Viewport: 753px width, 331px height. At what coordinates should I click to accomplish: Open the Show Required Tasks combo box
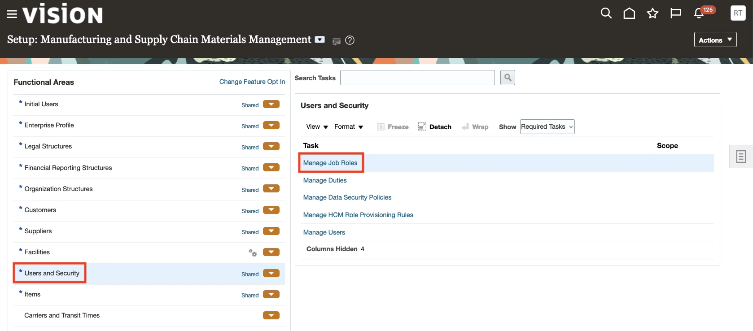tap(547, 126)
